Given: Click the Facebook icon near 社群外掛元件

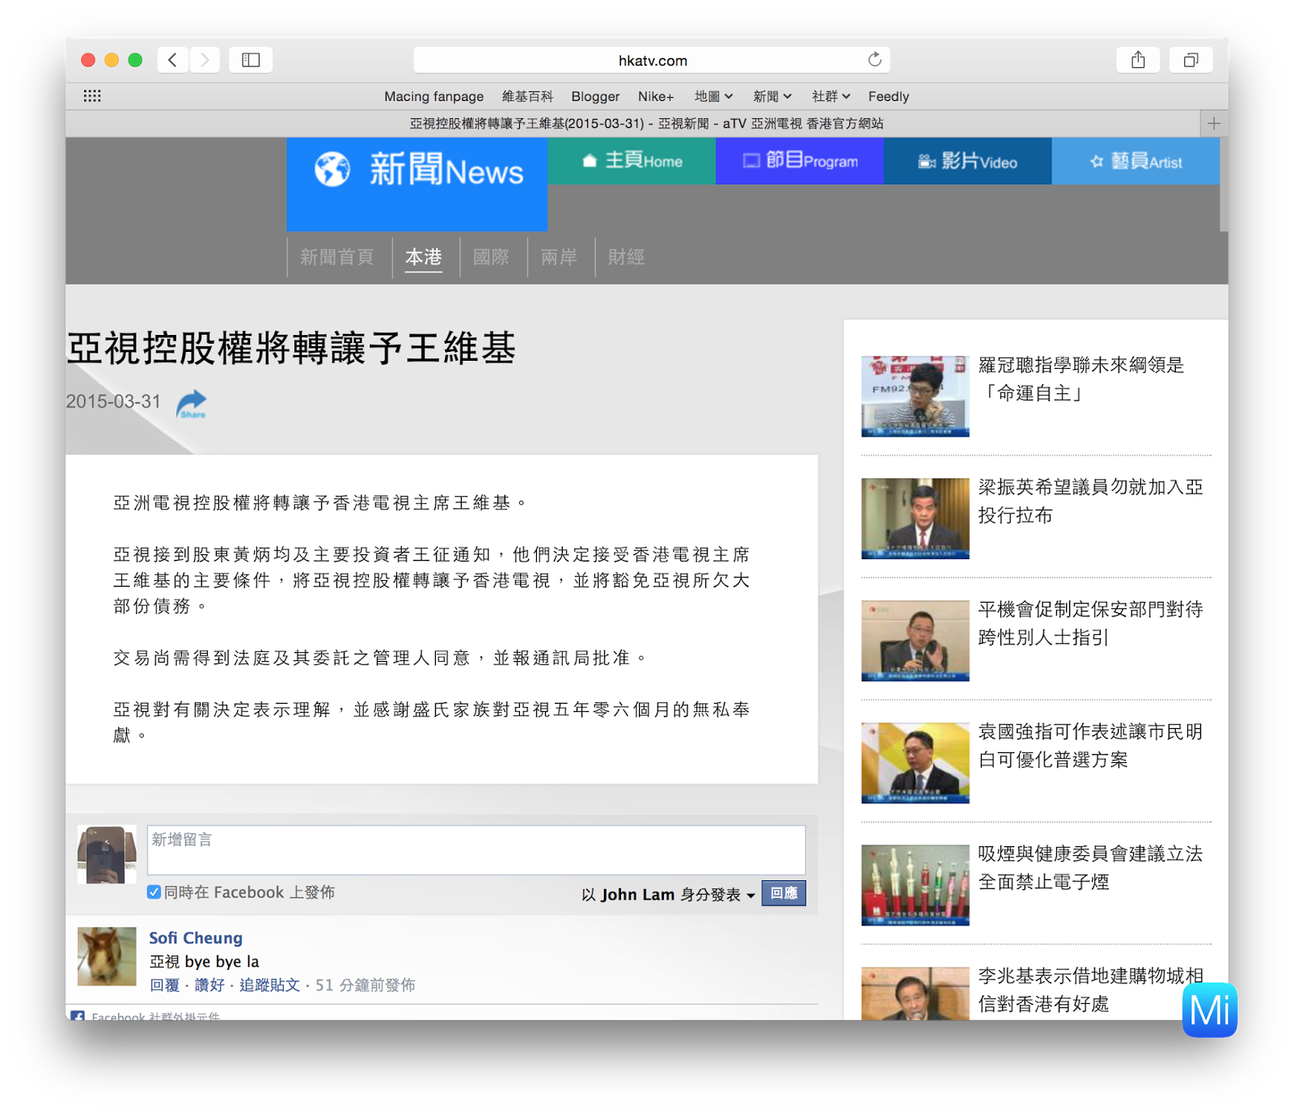Looking at the screenshot, I should click(79, 1014).
